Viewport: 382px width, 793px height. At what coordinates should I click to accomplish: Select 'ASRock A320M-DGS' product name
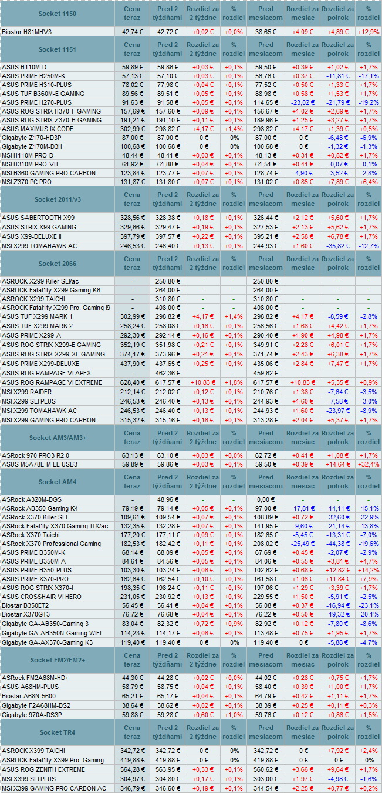tap(33, 499)
